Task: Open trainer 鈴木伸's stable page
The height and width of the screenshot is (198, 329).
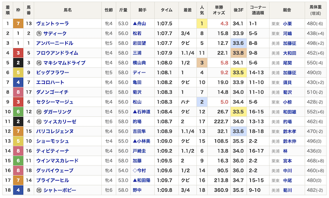Action: (289, 141)
